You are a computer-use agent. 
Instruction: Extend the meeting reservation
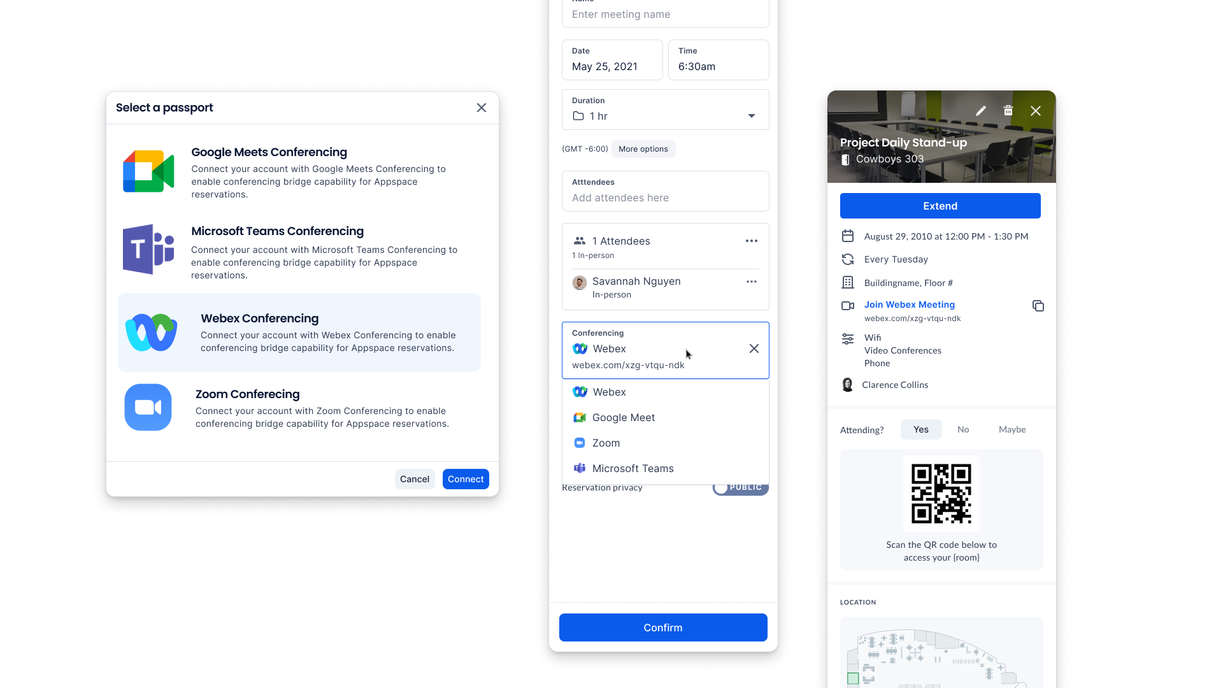tap(940, 206)
